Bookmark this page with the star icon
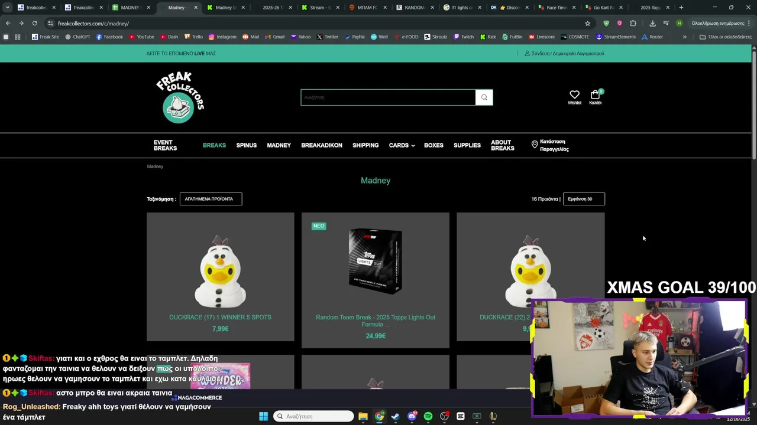Screen dimensions: 757x425 point(587,24)
